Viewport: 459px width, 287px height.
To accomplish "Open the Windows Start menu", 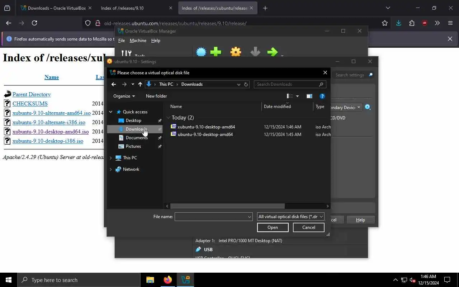I will 9,280.
